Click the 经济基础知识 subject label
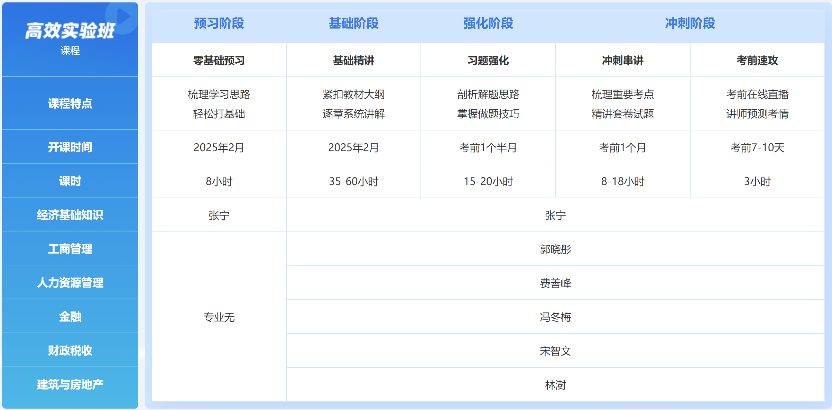The width and height of the screenshot is (832, 410). (70, 215)
